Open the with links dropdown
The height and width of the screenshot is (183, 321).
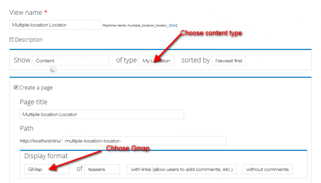pyautogui.click(x=182, y=169)
